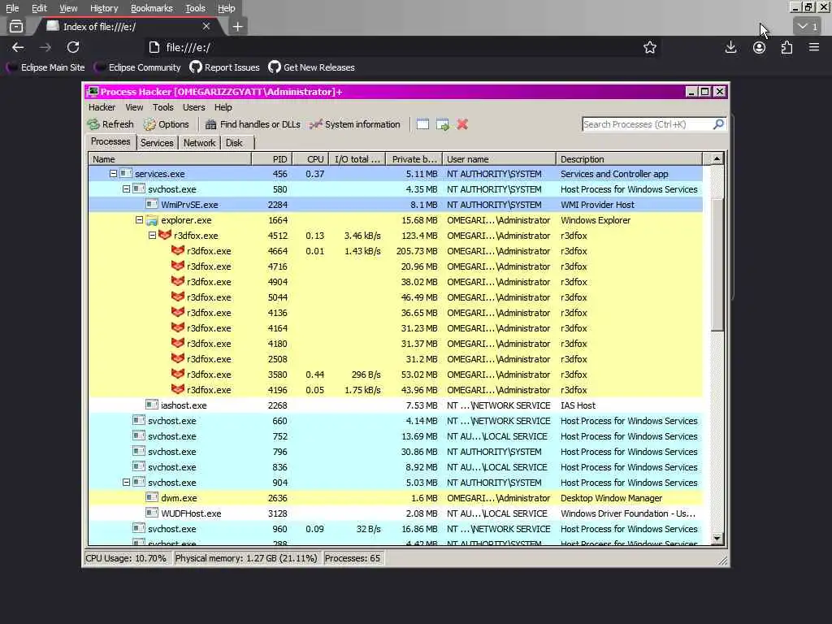Open System information window

click(x=354, y=124)
